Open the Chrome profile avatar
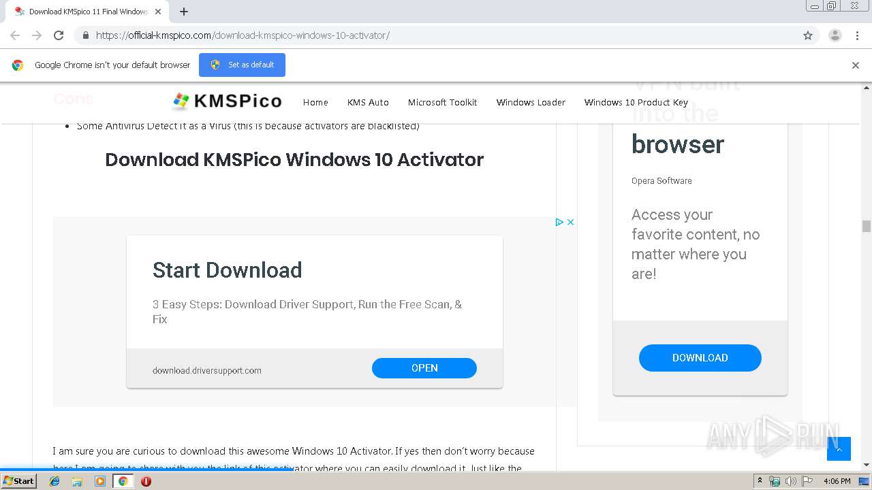 (x=835, y=35)
